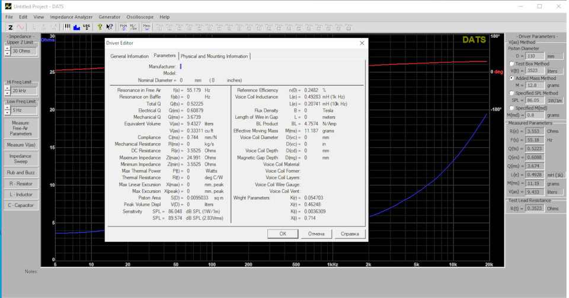Decrease the Hi Freq Limit with down arrow

pyautogui.click(x=7, y=93)
